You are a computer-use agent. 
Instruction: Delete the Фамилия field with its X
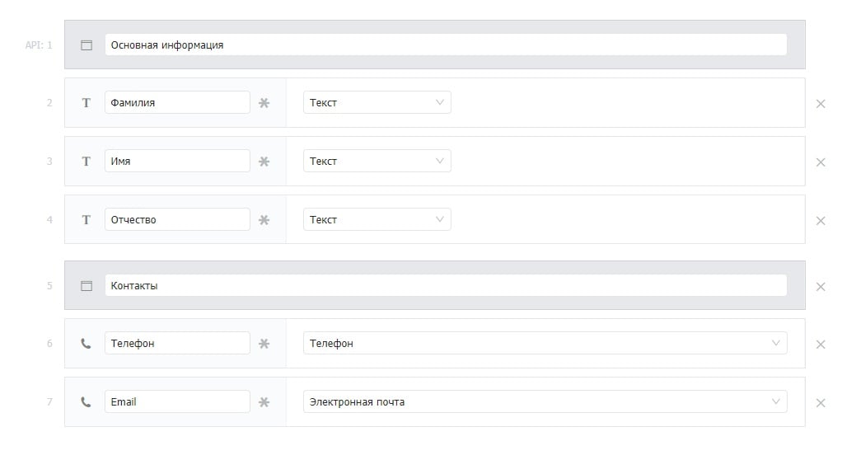[820, 104]
